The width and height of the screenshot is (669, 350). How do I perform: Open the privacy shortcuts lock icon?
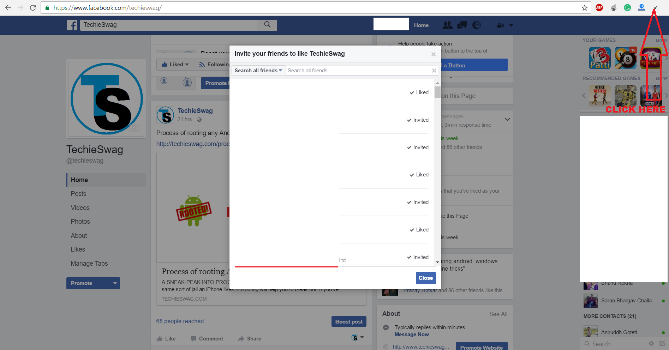501,25
